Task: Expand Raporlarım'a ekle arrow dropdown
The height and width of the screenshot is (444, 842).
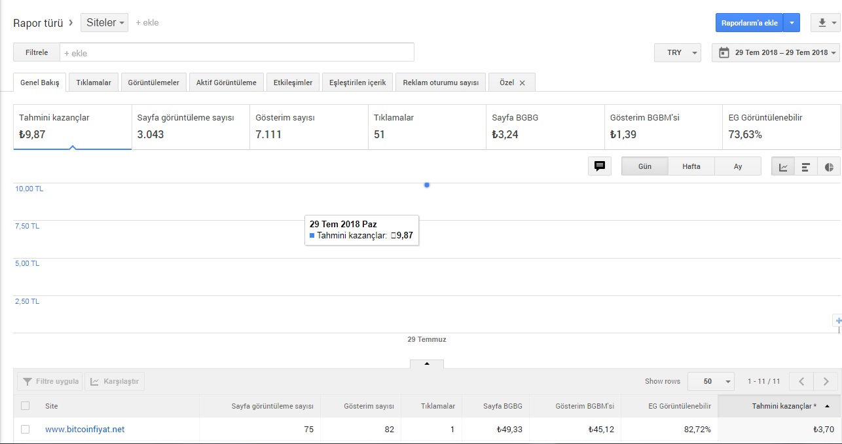Action: 792,22
